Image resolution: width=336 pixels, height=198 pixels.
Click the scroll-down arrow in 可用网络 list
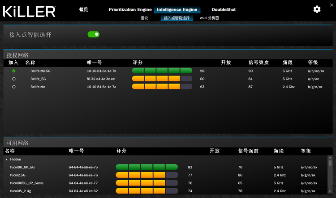(330, 191)
